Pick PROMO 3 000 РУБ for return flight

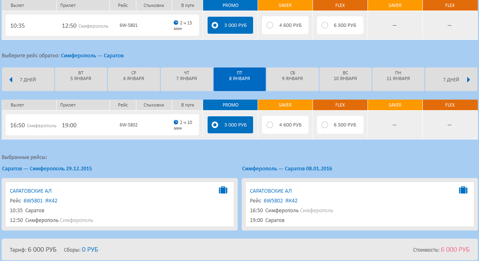[230, 125]
